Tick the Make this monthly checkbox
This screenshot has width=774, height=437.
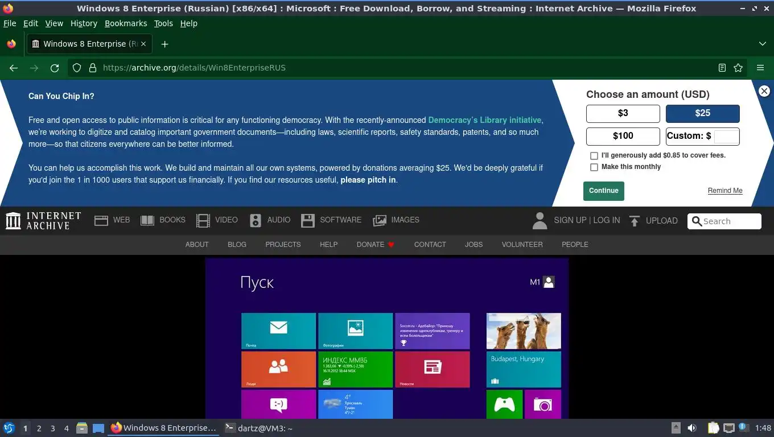coord(594,167)
